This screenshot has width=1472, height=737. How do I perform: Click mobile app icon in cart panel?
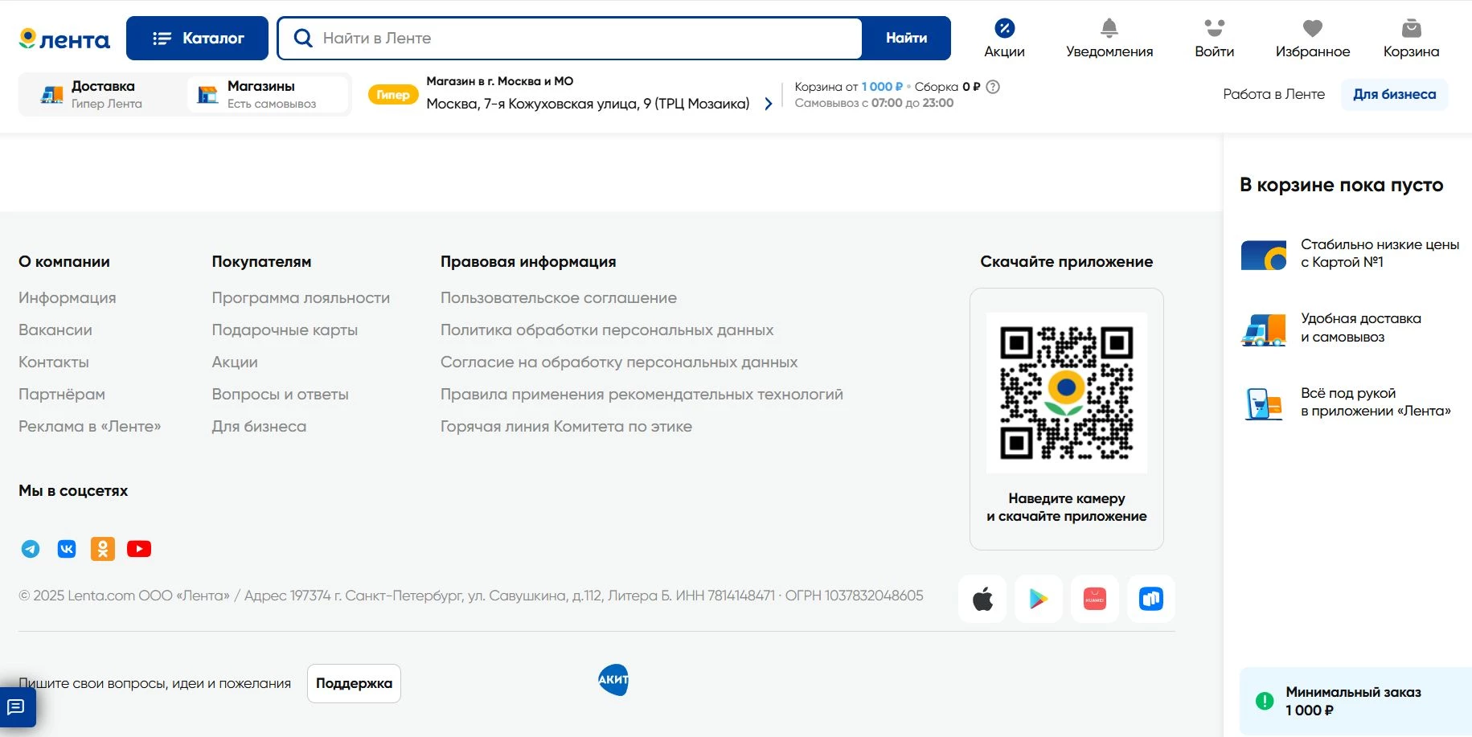click(1264, 403)
